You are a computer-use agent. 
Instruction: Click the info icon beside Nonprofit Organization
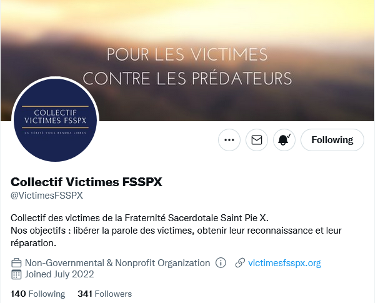[221, 262]
